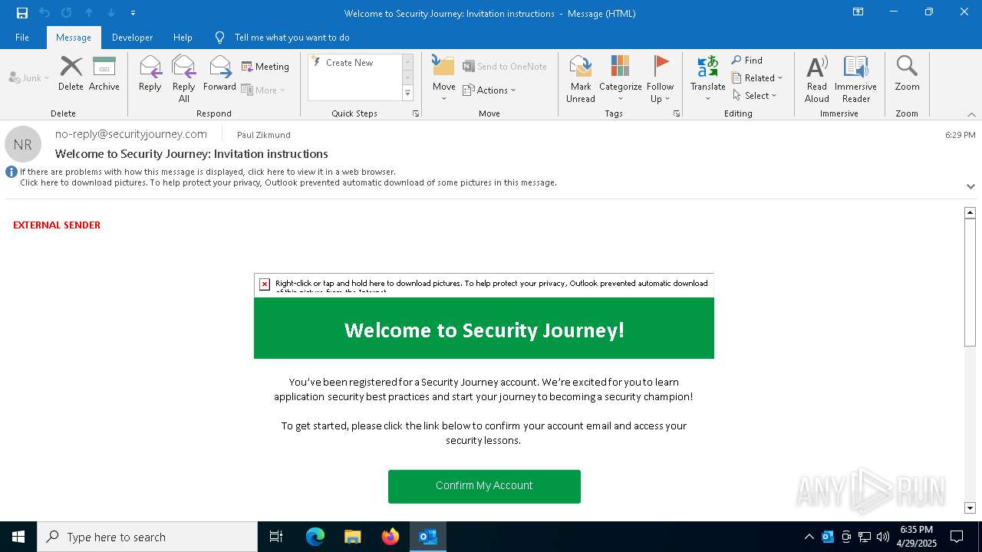Open the Related dropdown
Screen dimensions: 982x552
pos(757,77)
